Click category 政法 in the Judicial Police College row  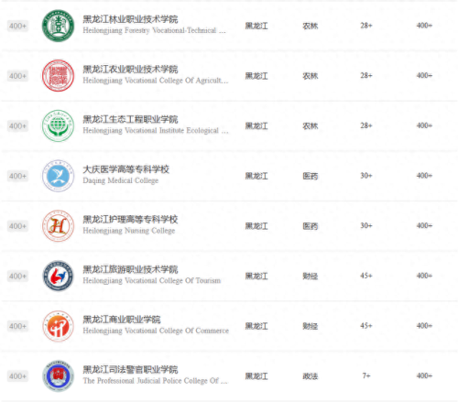pyautogui.click(x=311, y=376)
